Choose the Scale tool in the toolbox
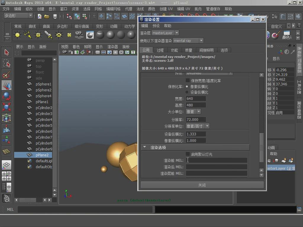Viewport: 303px width, 227px height. (x=7, y=107)
